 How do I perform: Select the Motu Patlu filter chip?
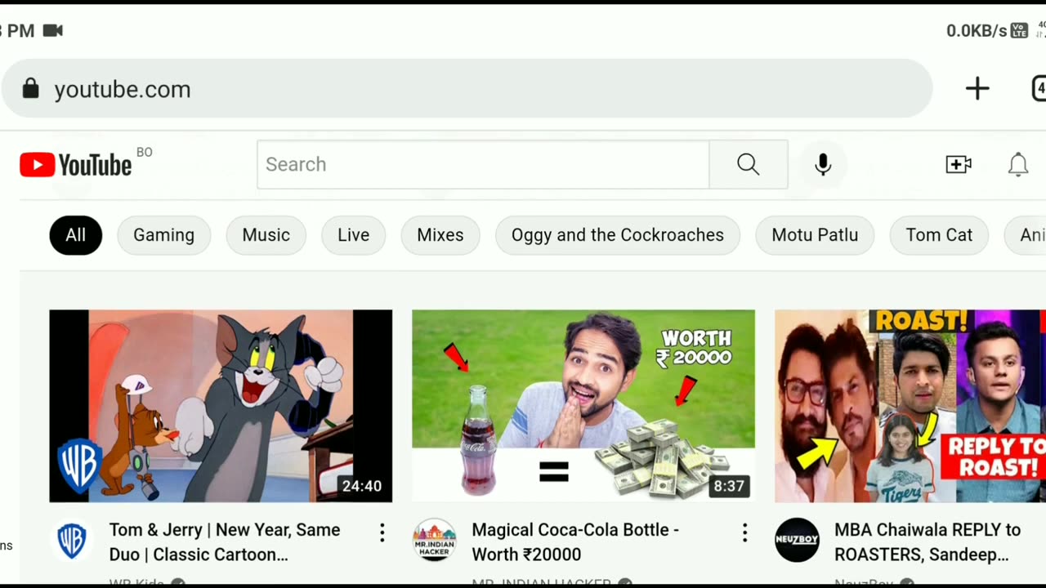click(815, 235)
